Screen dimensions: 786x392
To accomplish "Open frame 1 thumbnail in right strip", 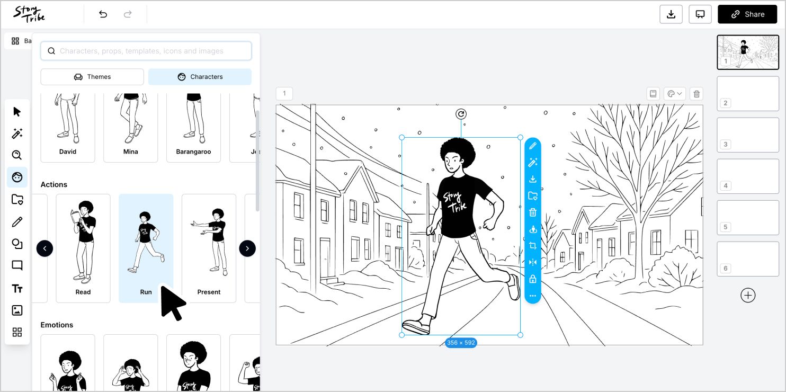I will coord(748,52).
